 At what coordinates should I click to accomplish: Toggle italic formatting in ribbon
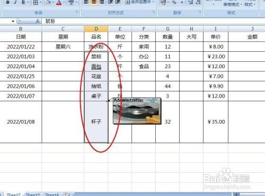click(x=15, y=2)
